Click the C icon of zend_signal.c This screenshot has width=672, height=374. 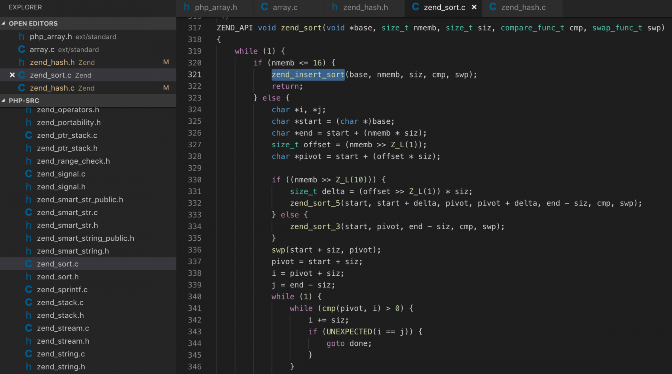pos(28,174)
